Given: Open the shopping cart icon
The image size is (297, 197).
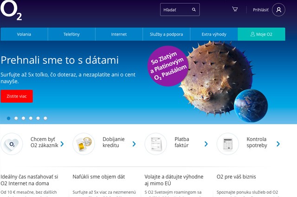Looking at the screenshot, I should pos(235,9).
